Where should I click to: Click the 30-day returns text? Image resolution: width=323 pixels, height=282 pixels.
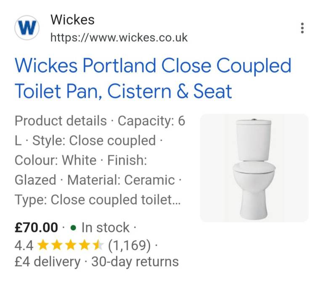pyautogui.click(x=135, y=262)
